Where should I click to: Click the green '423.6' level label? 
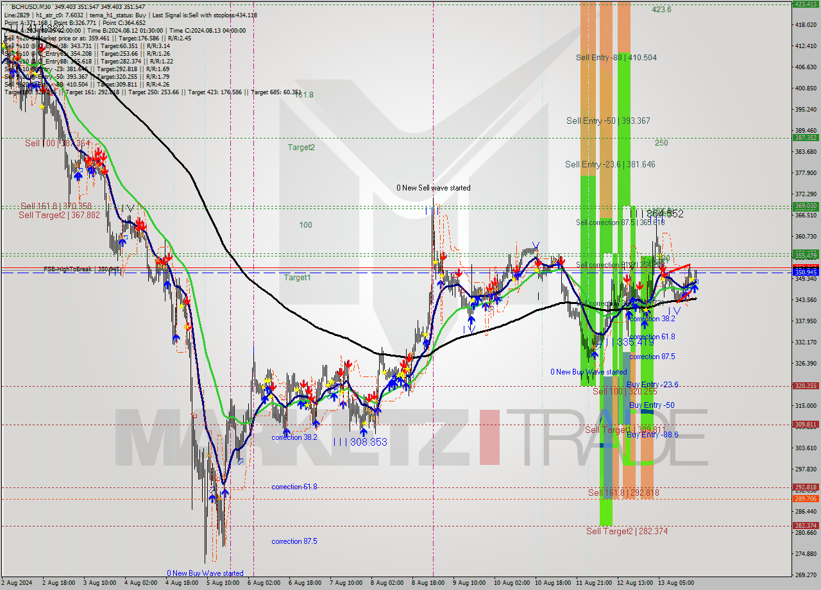(x=661, y=10)
